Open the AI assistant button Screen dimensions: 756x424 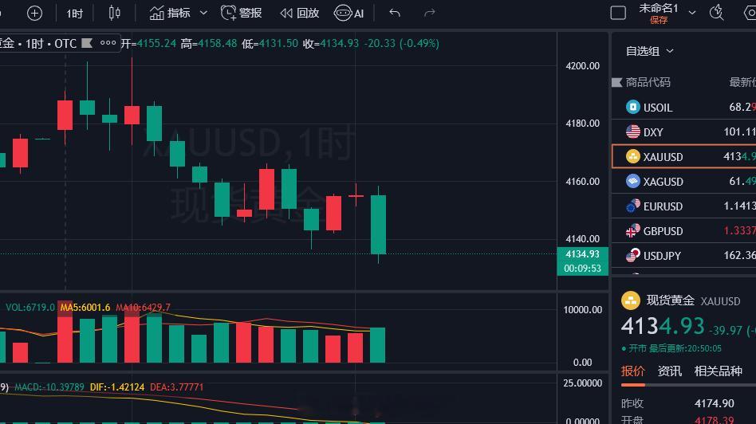point(348,13)
